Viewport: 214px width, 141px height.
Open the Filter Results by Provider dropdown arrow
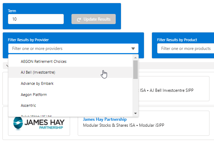tap(133, 49)
